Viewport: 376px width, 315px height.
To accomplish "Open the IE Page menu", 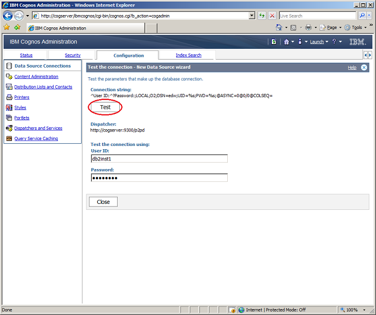I will tap(330, 27).
